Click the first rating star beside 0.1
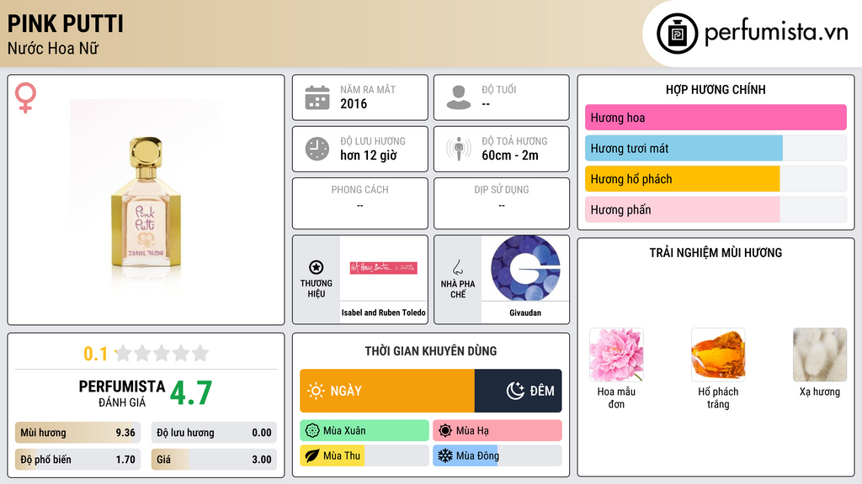The image size is (862, 484). (x=124, y=353)
